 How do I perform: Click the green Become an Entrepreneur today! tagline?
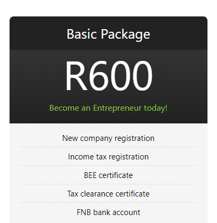(x=108, y=108)
